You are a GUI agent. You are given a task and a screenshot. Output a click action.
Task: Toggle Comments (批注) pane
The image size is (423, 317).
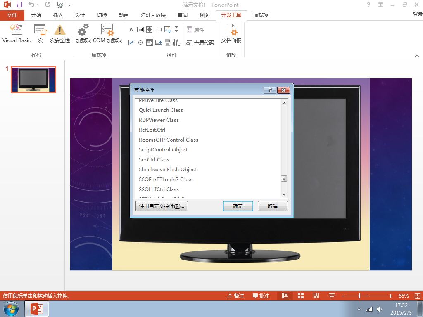(261, 296)
